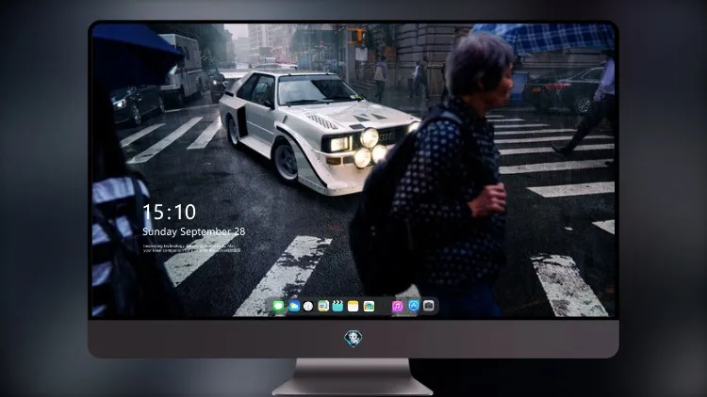The height and width of the screenshot is (397, 707).
Task: Open the blue App Store icon
Action: click(414, 306)
